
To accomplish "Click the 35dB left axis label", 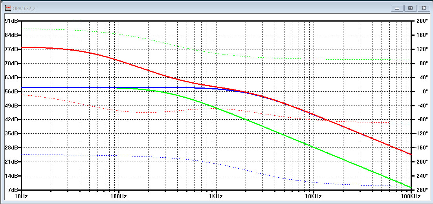I will [x=12, y=133].
